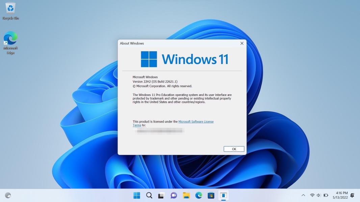Image resolution: width=360 pixels, height=202 pixels.
Task: Open Task View from the taskbar
Action: tap(161, 195)
